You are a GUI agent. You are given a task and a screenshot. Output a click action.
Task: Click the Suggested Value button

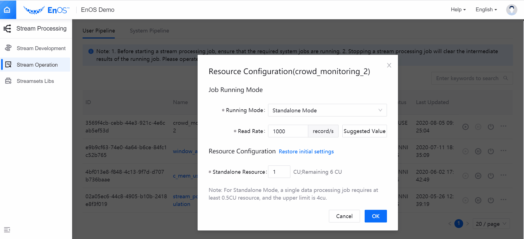click(x=364, y=131)
